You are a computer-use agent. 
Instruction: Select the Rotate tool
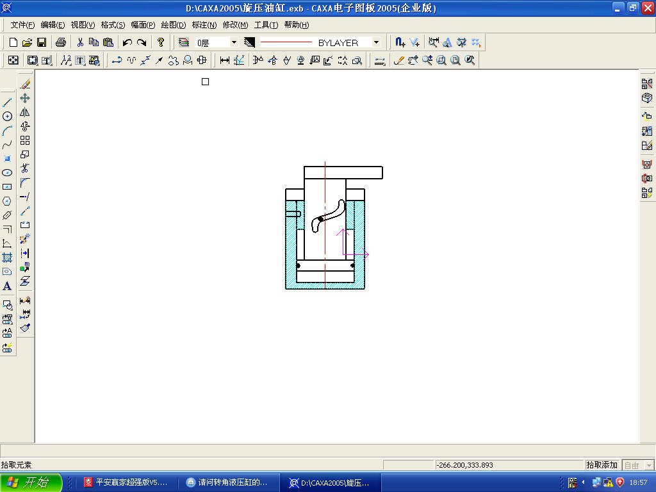click(x=25, y=126)
